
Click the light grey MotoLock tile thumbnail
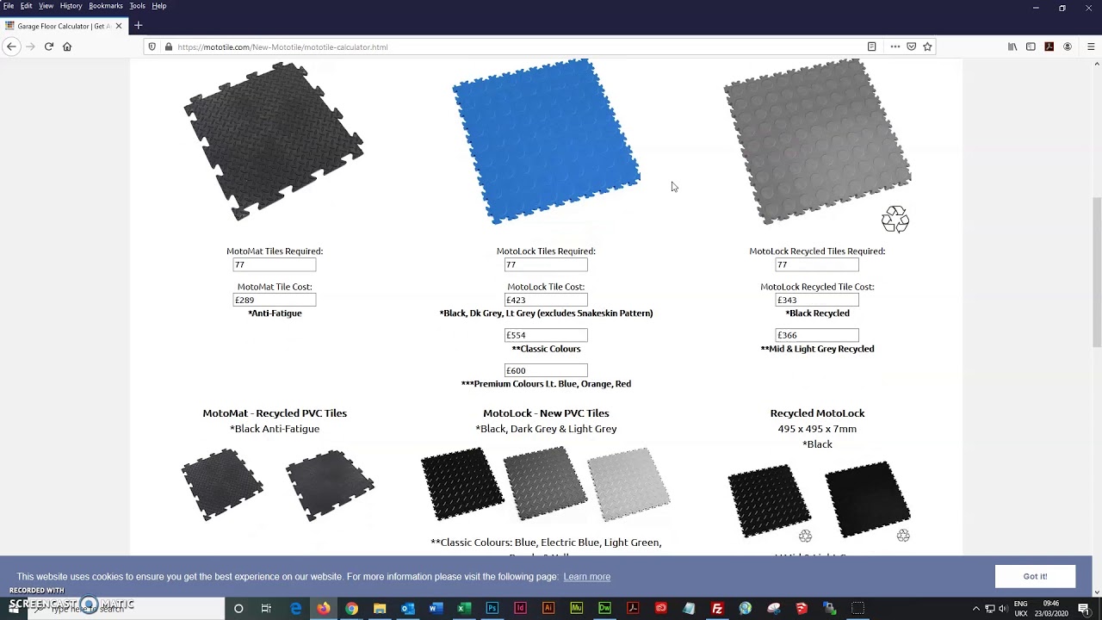628,484
